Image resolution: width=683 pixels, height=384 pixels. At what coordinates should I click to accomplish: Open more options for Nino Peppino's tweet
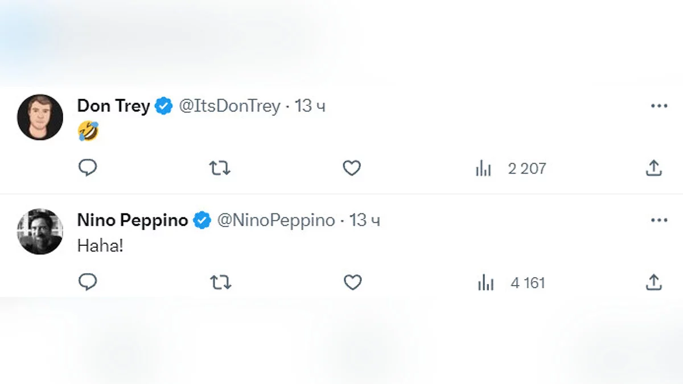point(659,221)
